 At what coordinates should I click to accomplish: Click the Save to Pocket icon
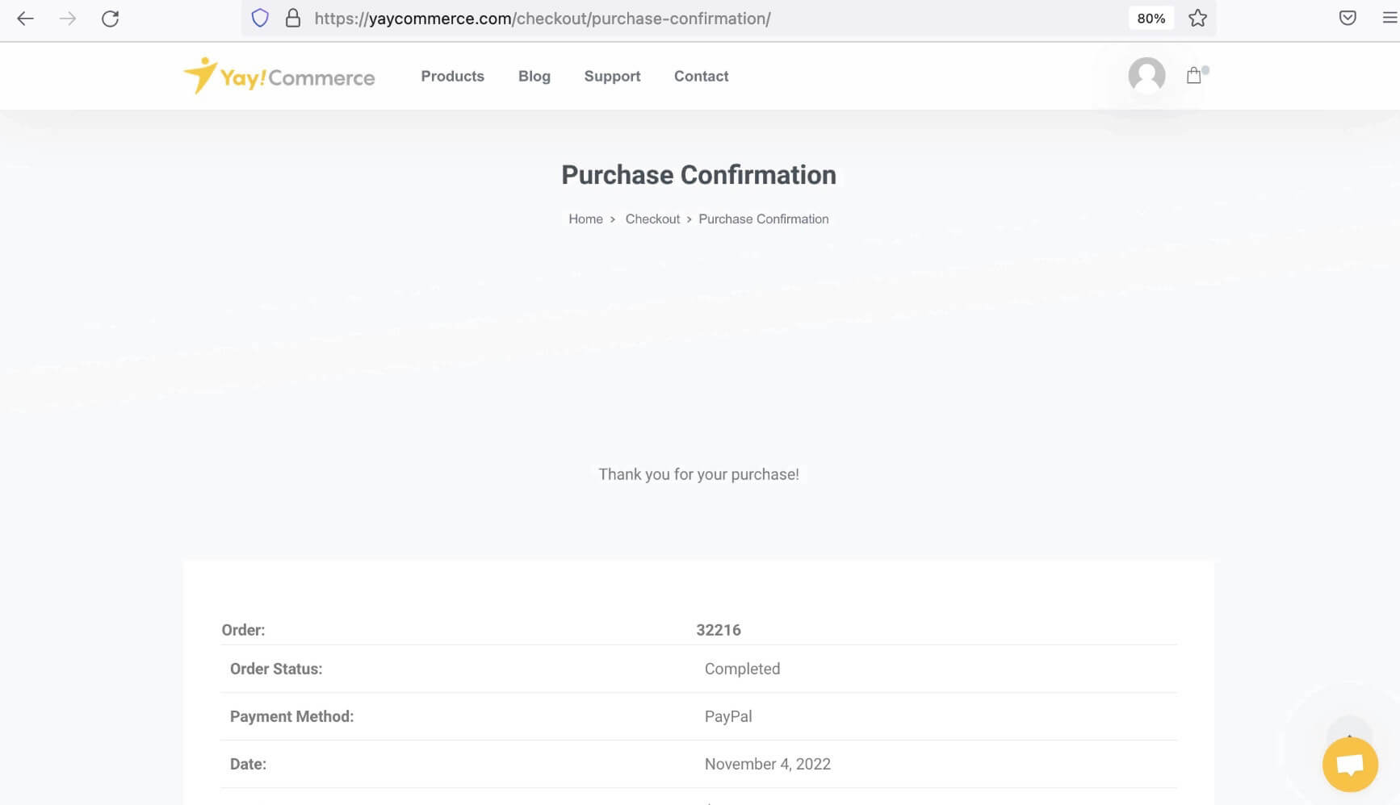pyautogui.click(x=1348, y=18)
